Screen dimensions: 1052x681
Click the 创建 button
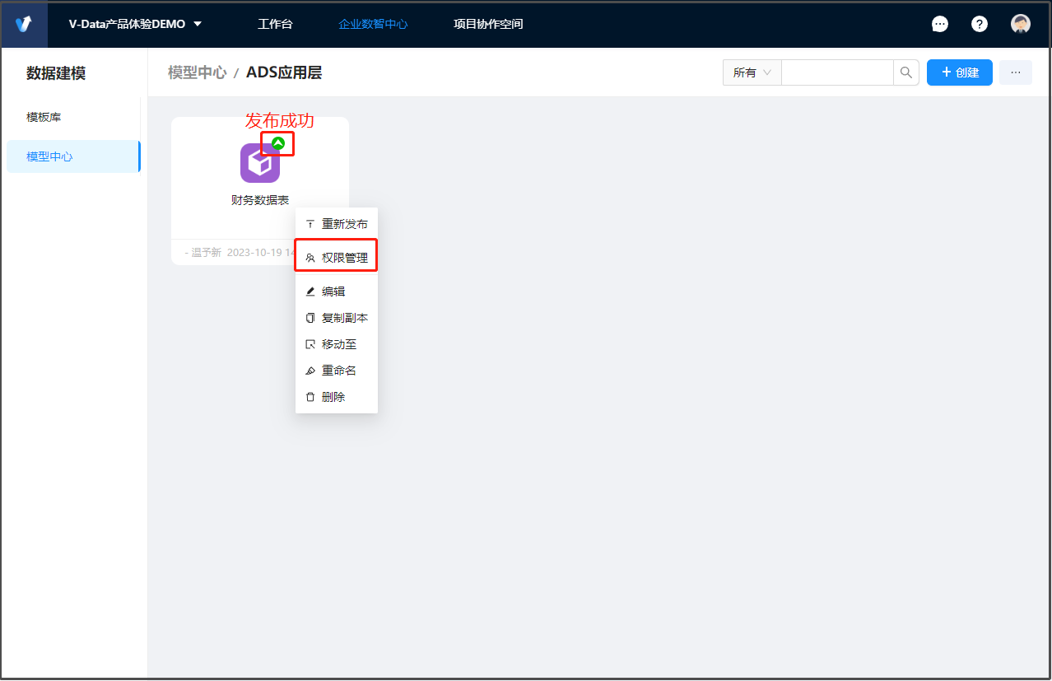[959, 72]
